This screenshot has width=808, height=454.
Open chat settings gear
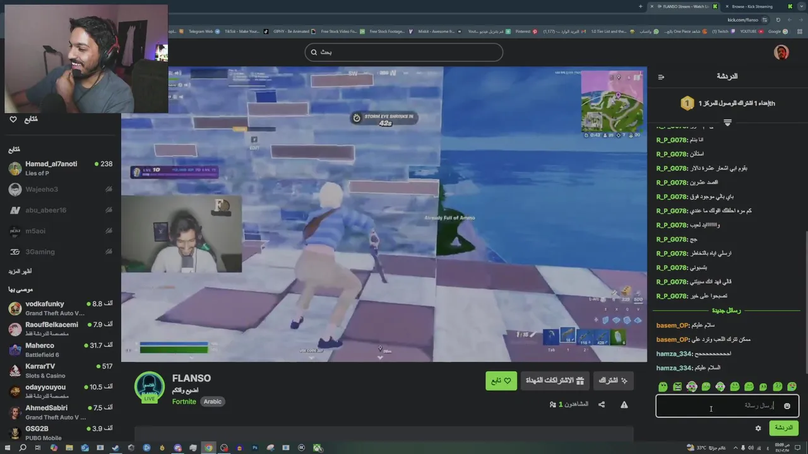758,428
